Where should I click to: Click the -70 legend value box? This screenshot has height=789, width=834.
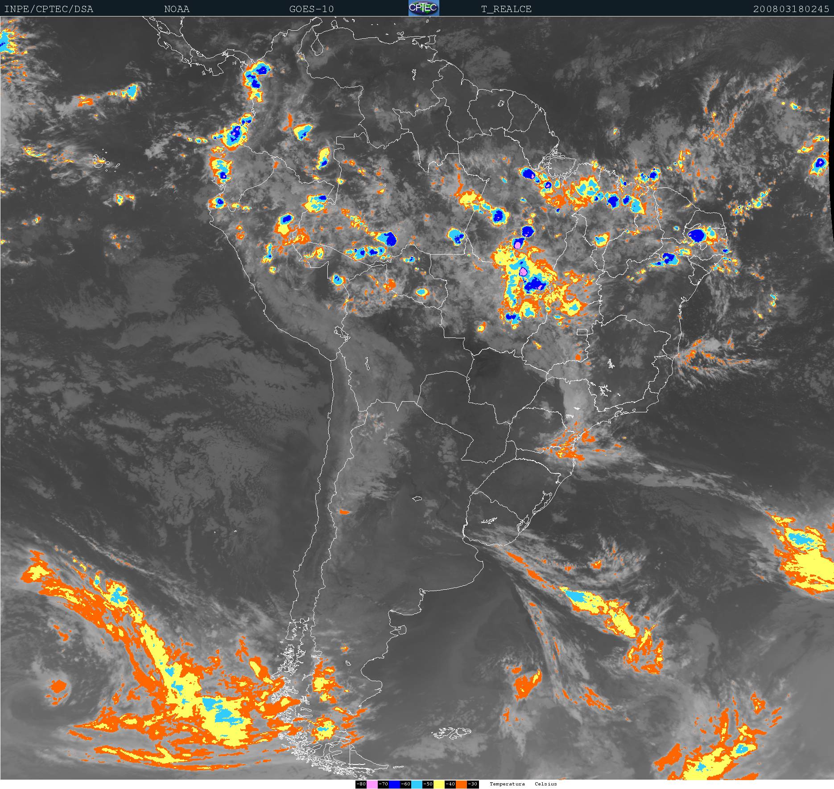pos(383,784)
